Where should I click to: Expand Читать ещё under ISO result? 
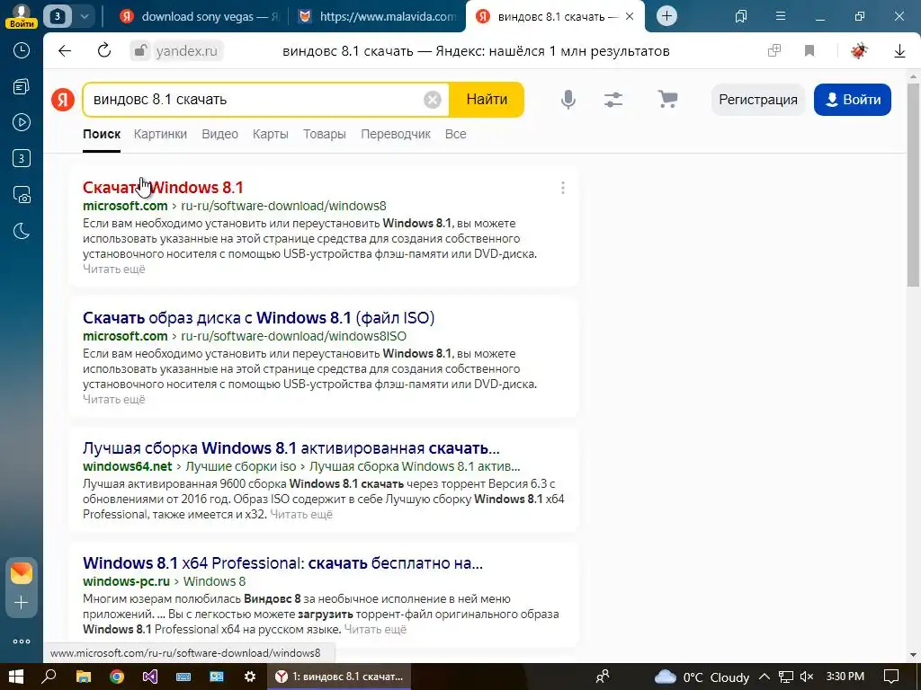pos(114,400)
